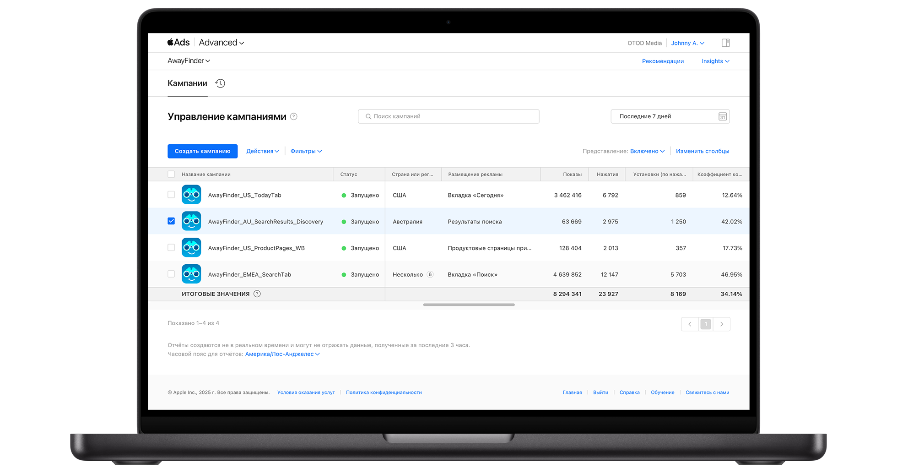Viewport: 897px width, 469px height.
Task: Open the Америка/Лос-Анджелес time zone dropdown
Action: (282, 354)
